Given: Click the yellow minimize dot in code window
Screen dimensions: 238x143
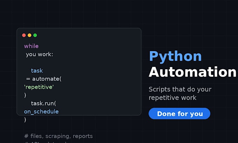Looking at the screenshot, I should 29,35.
